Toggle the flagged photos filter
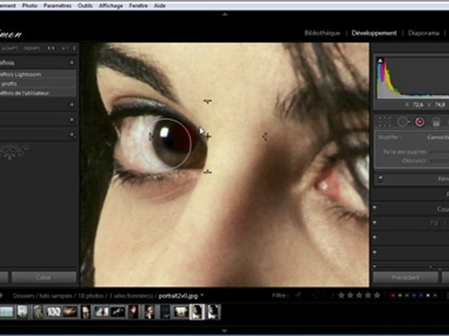The width and height of the screenshot is (449, 336). (299, 295)
